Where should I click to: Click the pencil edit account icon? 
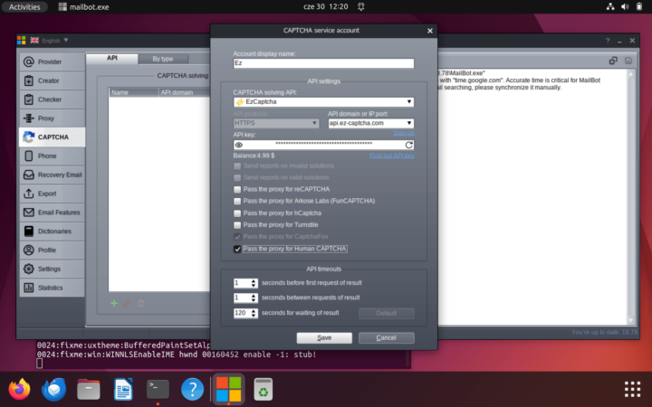(x=128, y=303)
